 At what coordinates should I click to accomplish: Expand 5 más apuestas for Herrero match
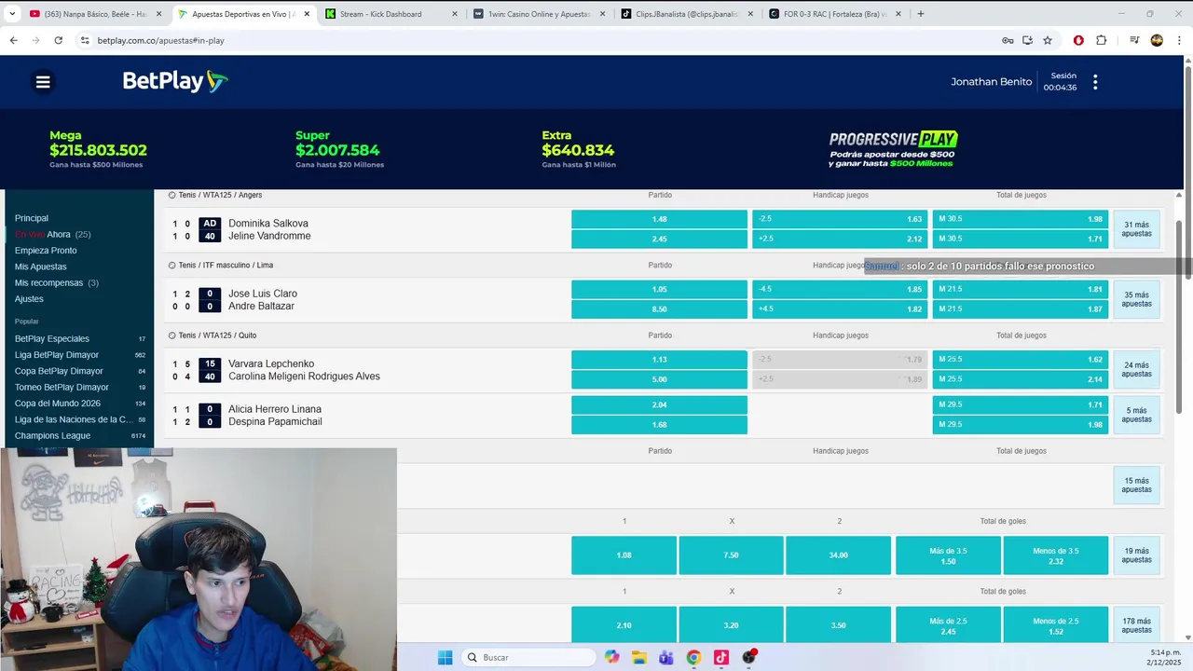tap(1136, 415)
